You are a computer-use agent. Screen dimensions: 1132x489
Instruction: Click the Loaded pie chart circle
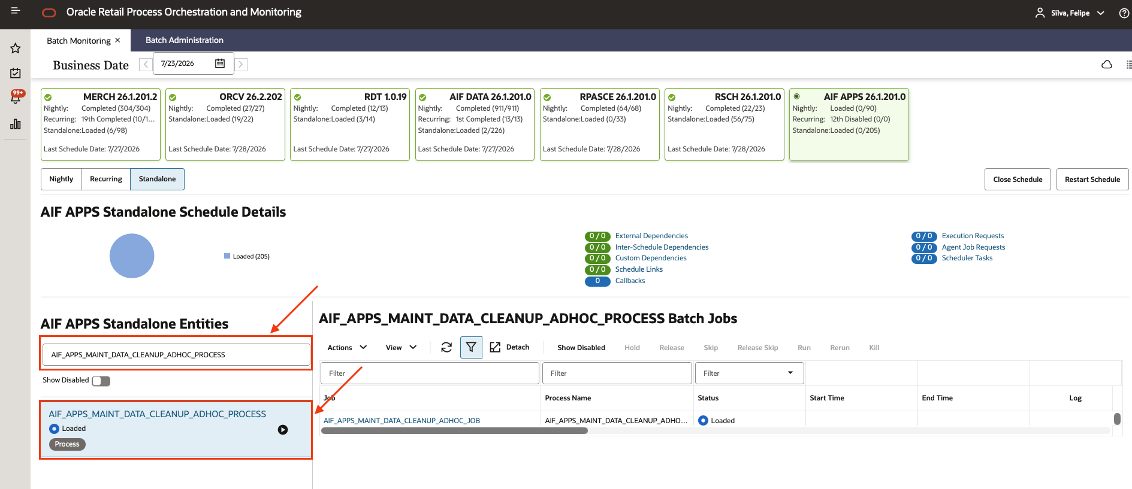click(x=132, y=256)
